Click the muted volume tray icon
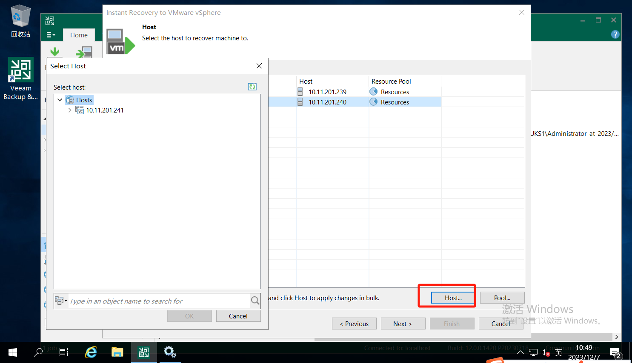The height and width of the screenshot is (363, 632). pos(546,352)
